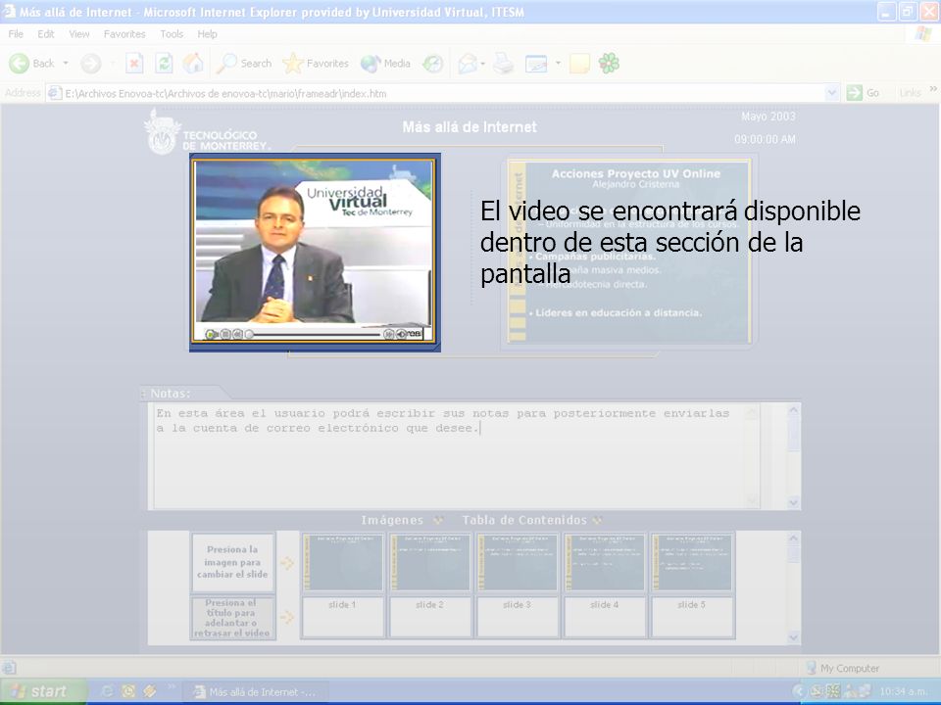Expand the Tabla de Contenidos section arrow
This screenshot has height=705, width=941.
coord(597,520)
